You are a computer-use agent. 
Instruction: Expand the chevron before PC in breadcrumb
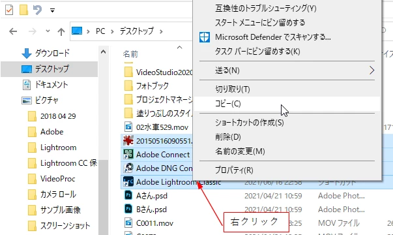(88, 31)
